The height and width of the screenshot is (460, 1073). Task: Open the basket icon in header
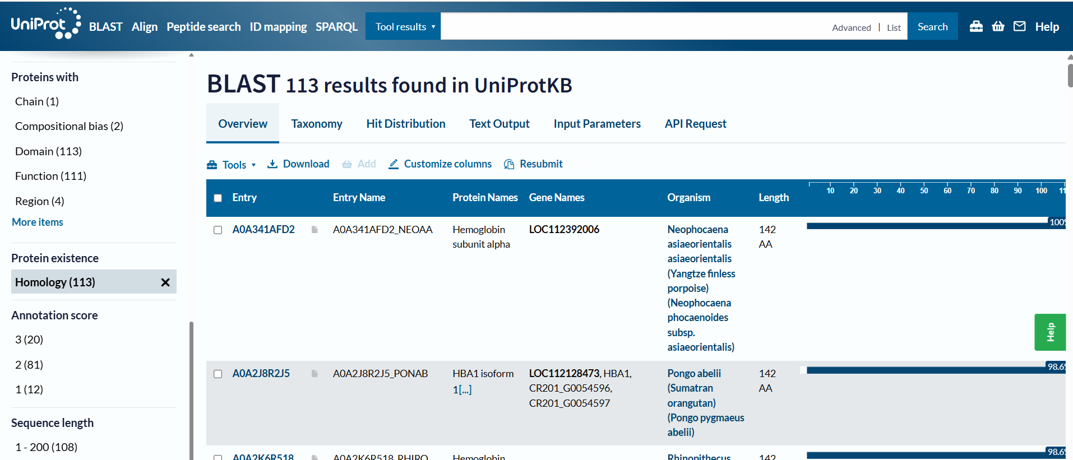998,26
